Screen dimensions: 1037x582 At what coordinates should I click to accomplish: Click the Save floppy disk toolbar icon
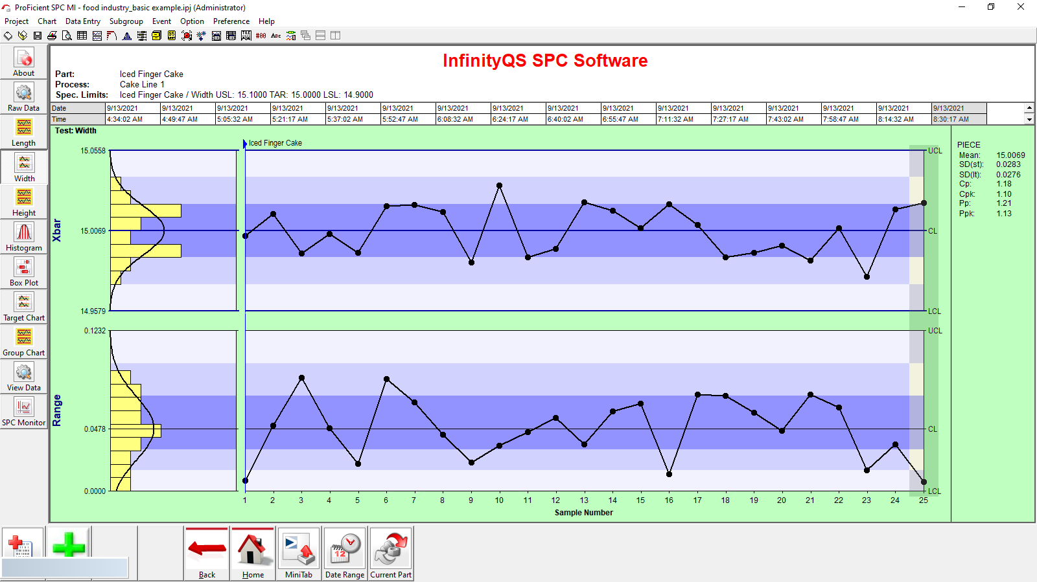[x=38, y=36]
